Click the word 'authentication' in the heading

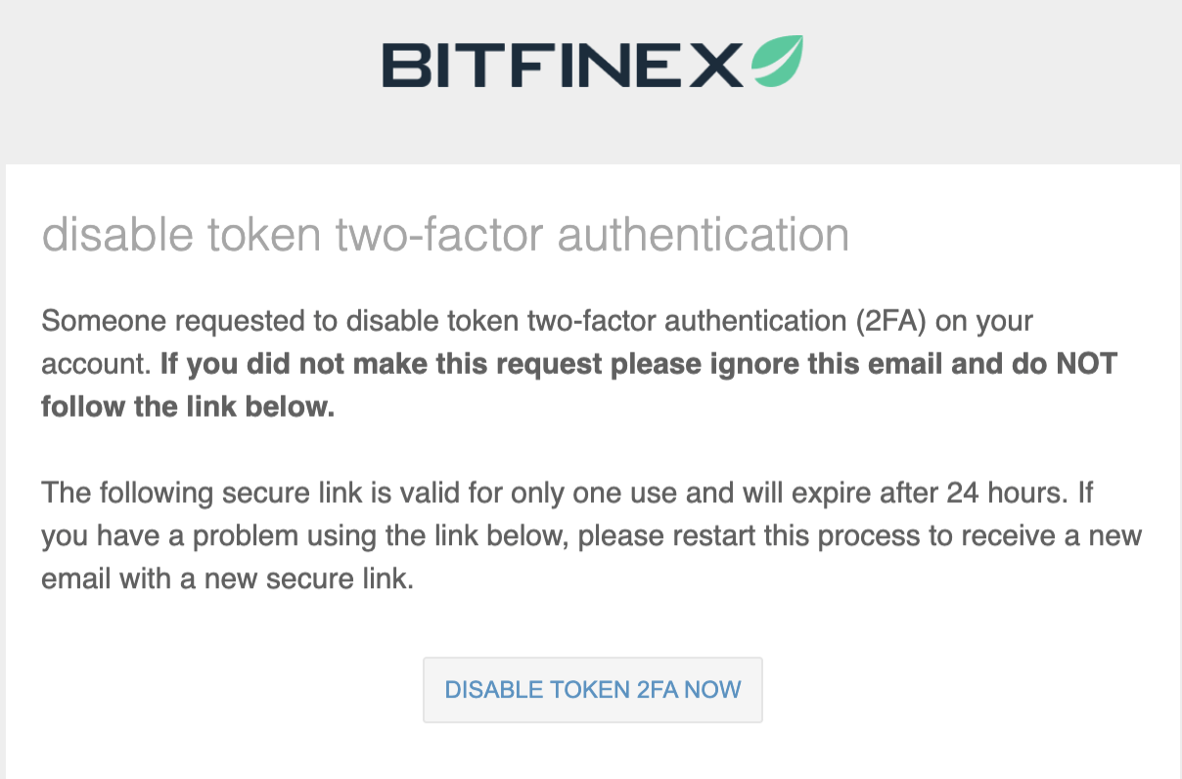point(704,235)
